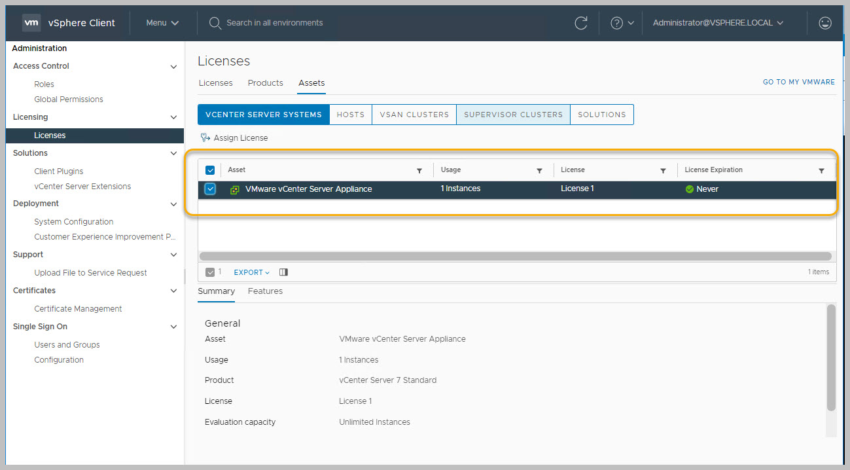
Task: Open the column chooser icon beside Export
Action: pos(283,272)
